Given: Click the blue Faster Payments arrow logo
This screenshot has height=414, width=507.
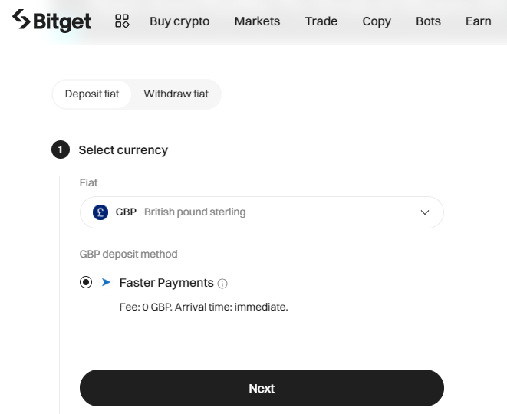Looking at the screenshot, I should pos(106,282).
